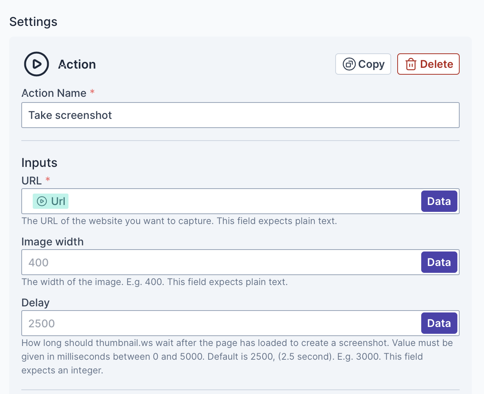This screenshot has width=484, height=394.
Task: Focus the Image width input field
Action: pyautogui.click(x=221, y=262)
